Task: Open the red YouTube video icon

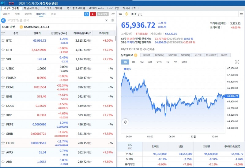Action: pyautogui.click(x=93, y=14)
